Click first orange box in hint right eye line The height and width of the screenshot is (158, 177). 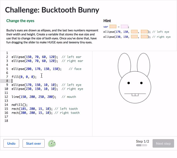pos(134,36)
